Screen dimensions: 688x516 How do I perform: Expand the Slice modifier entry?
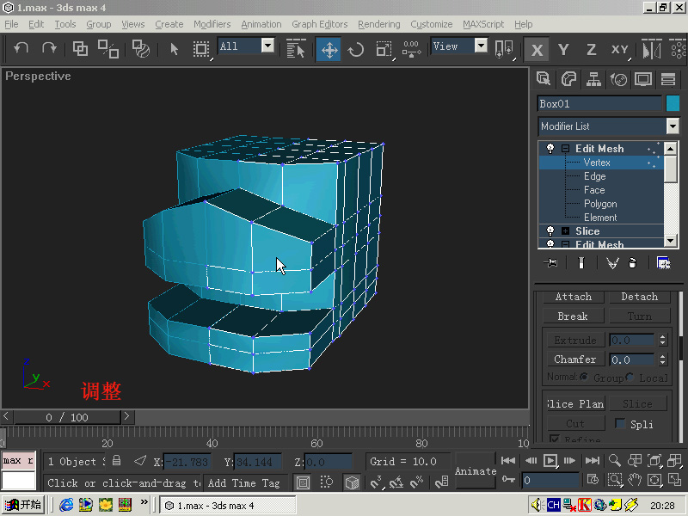[566, 231]
